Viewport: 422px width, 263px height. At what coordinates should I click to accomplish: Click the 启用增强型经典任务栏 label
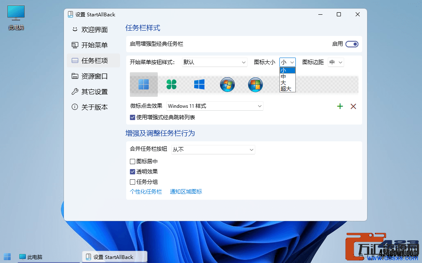pyautogui.click(x=157, y=44)
